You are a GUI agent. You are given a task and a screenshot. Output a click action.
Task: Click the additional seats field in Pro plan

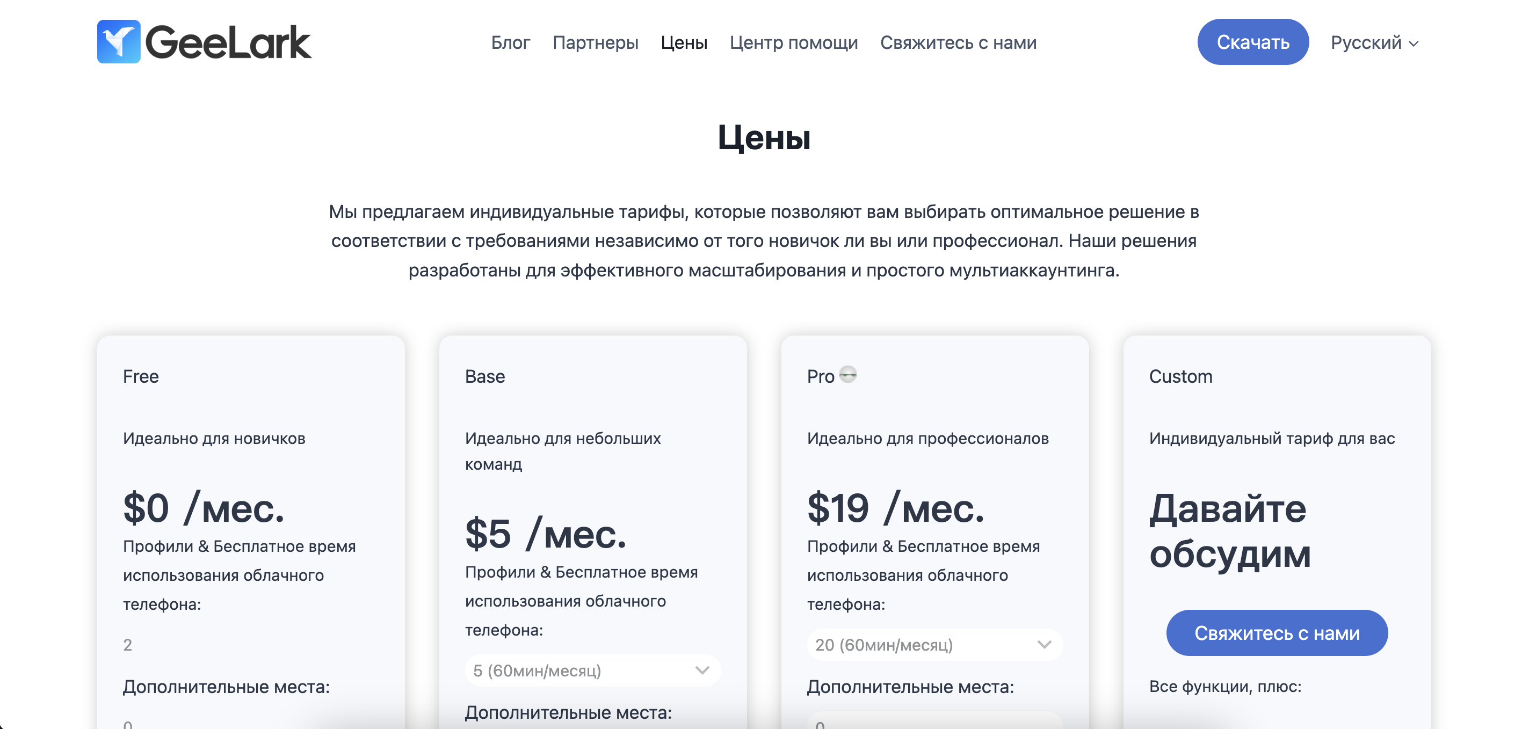click(934, 721)
